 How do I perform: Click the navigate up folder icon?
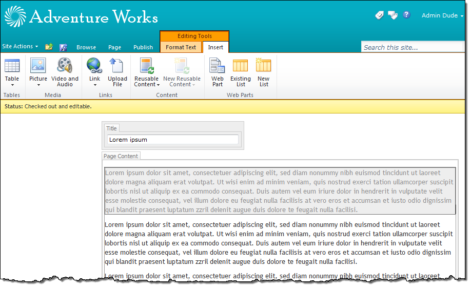click(x=49, y=47)
